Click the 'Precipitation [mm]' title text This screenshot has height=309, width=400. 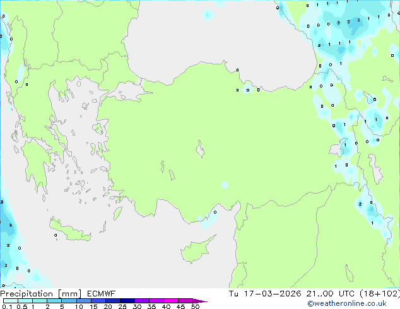point(41,294)
